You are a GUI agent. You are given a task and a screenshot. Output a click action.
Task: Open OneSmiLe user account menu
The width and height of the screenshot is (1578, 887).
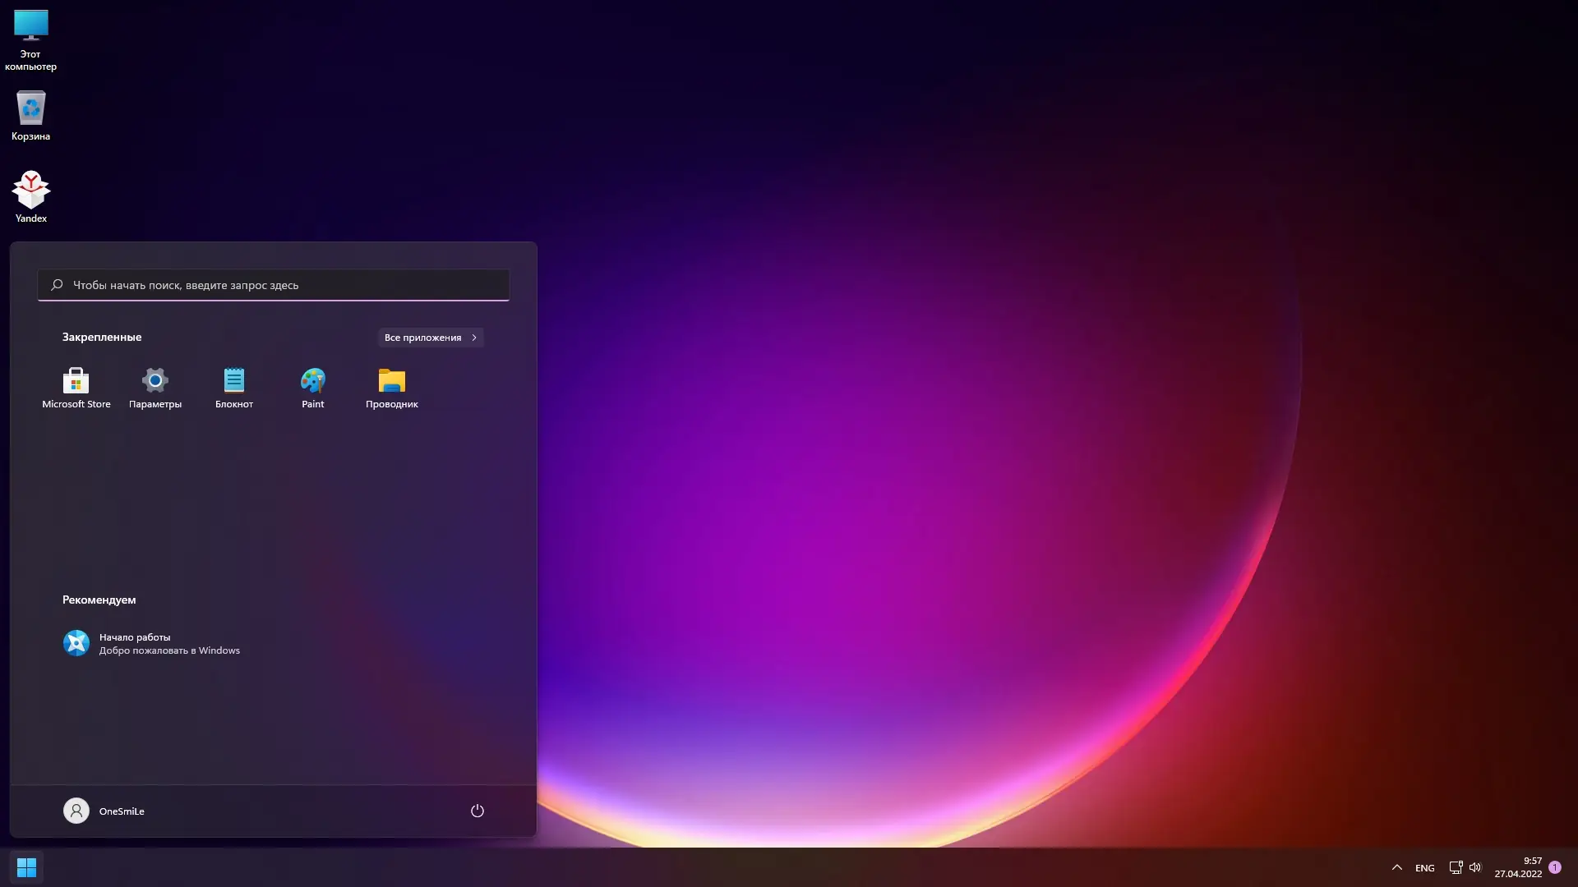104,811
